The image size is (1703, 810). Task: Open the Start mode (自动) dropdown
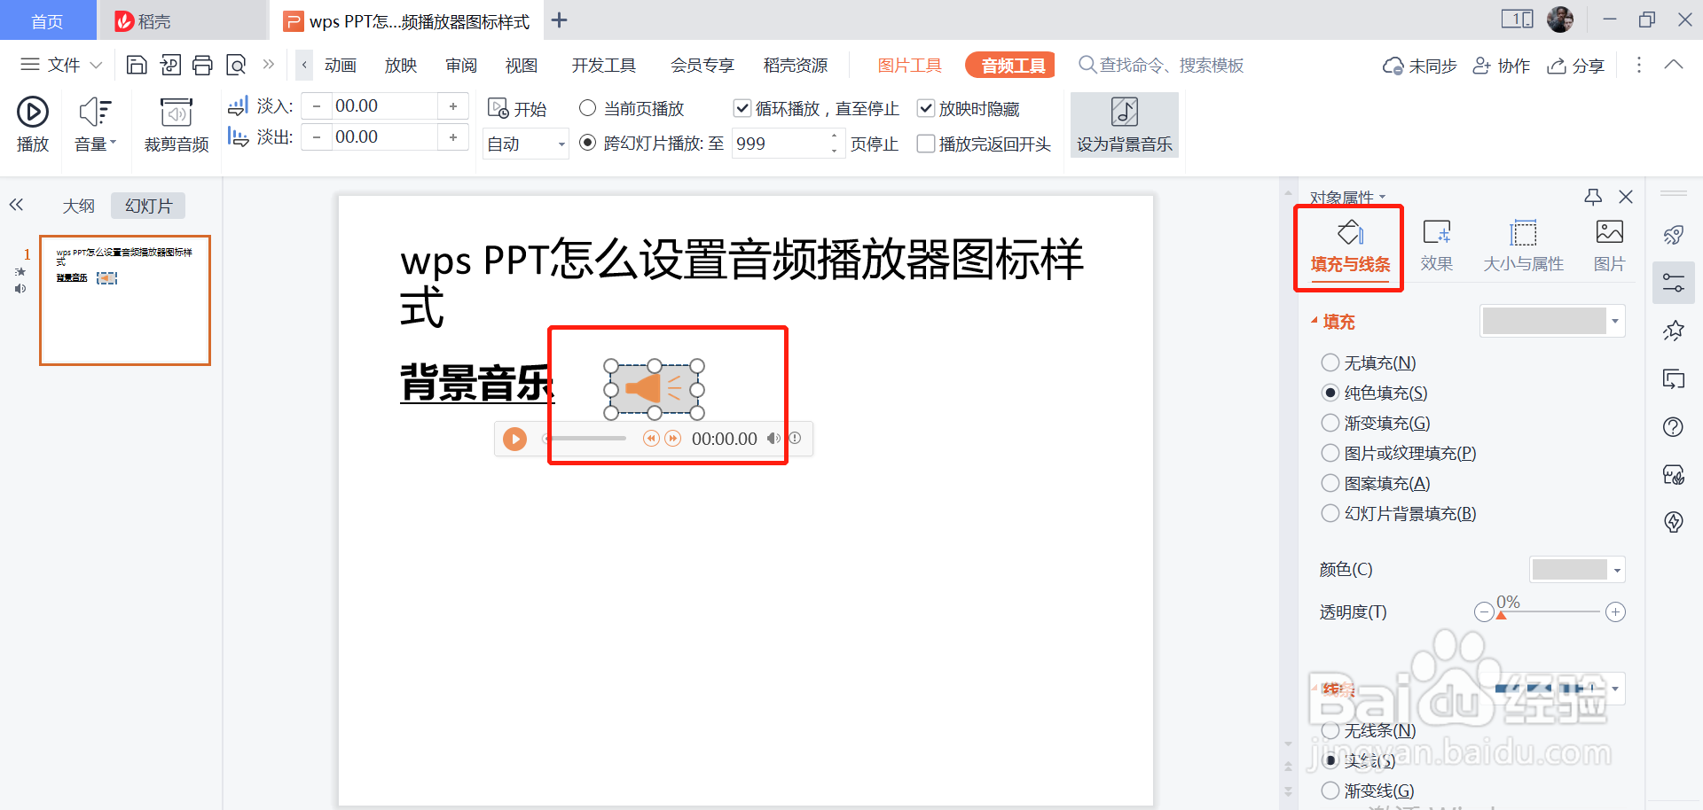(x=526, y=144)
